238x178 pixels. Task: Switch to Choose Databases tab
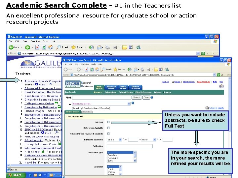point(135,87)
